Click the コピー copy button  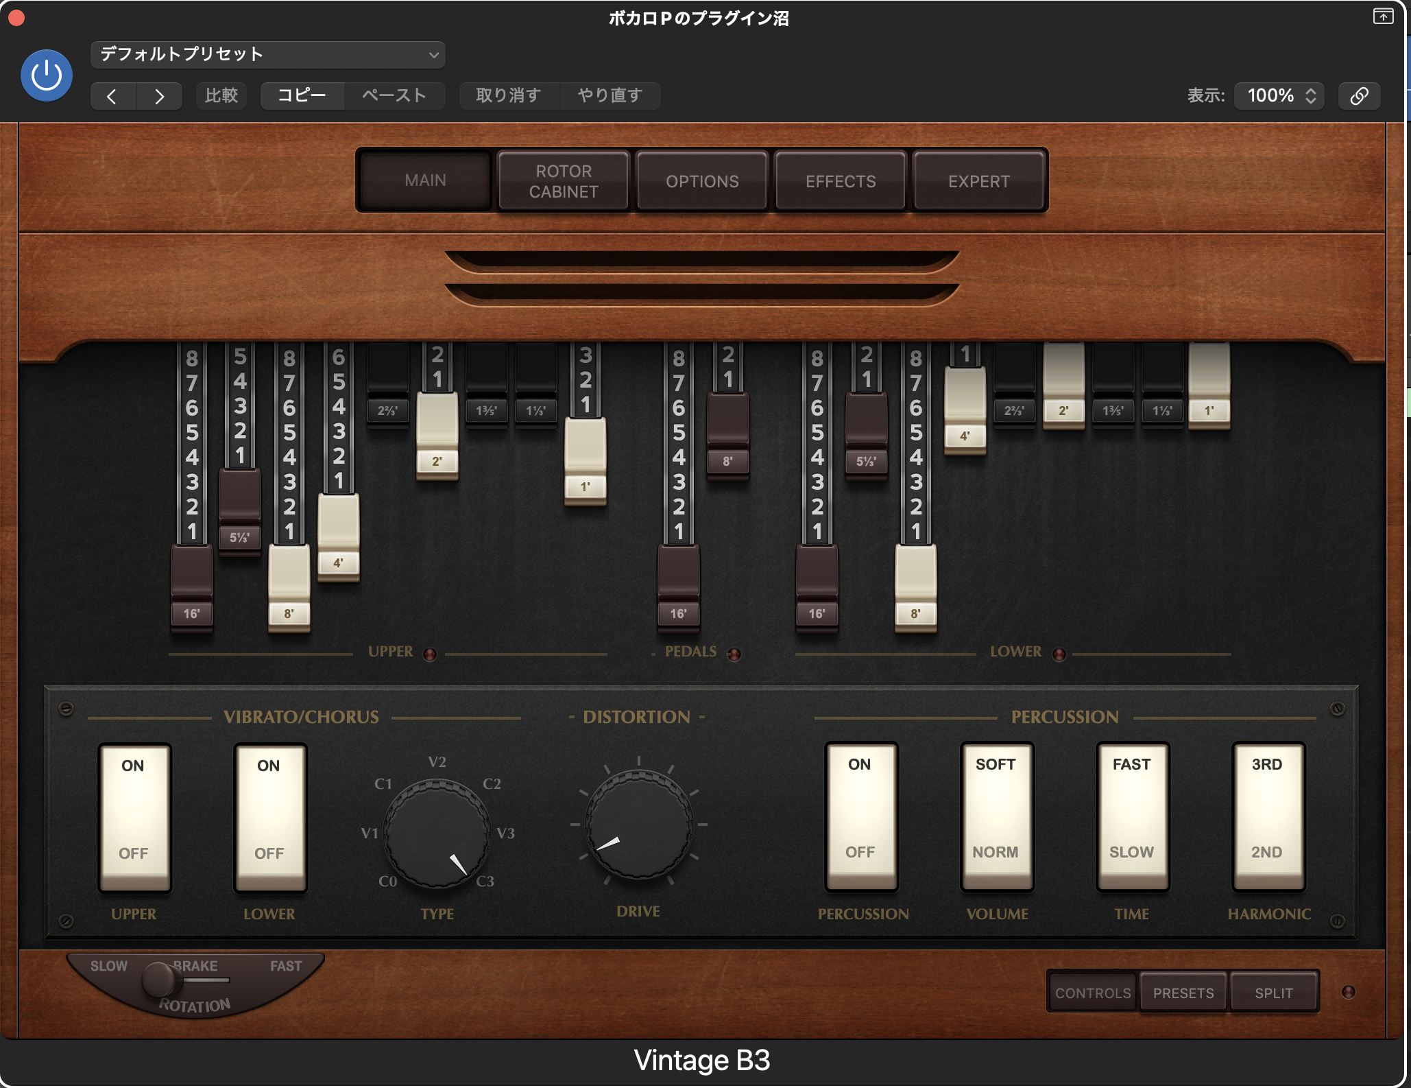pyautogui.click(x=302, y=95)
